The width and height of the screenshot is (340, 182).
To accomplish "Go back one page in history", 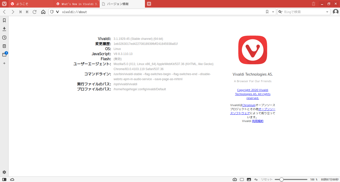I will tap(4, 12).
